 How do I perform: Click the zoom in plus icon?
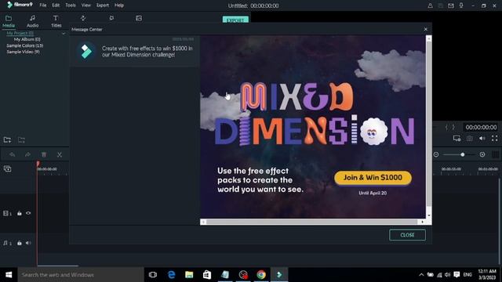tap(482, 154)
